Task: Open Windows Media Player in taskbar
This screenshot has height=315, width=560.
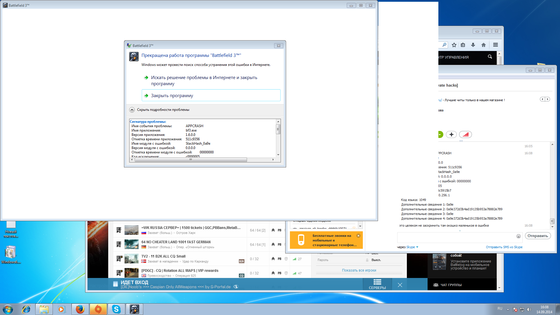Action: pyautogui.click(x=62, y=309)
